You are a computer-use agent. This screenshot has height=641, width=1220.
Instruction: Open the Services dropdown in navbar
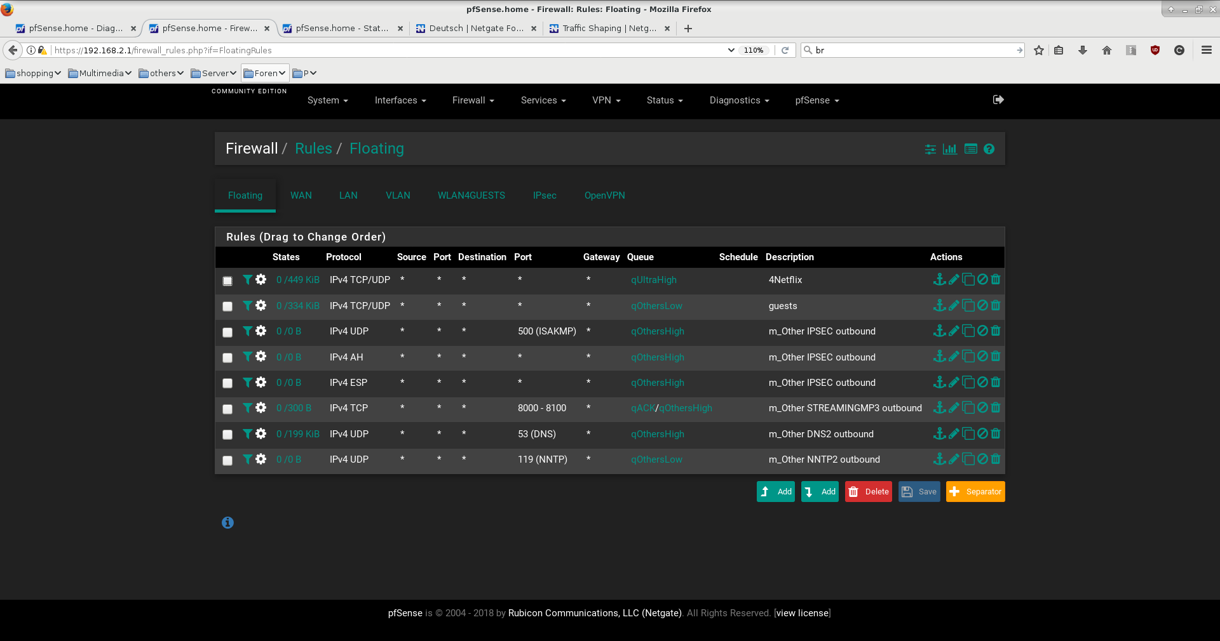pyautogui.click(x=543, y=100)
